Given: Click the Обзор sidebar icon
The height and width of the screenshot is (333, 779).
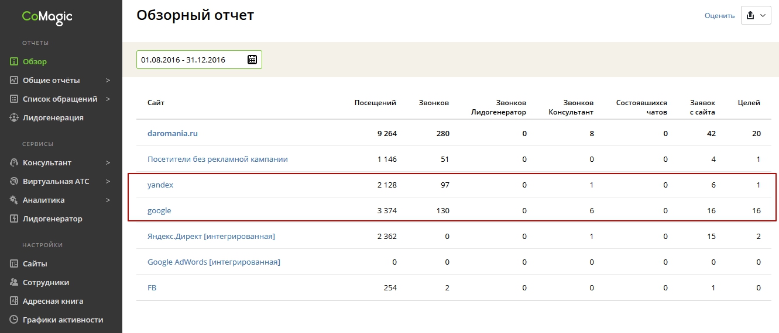Looking at the screenshot, I should (x=15, y=61).
